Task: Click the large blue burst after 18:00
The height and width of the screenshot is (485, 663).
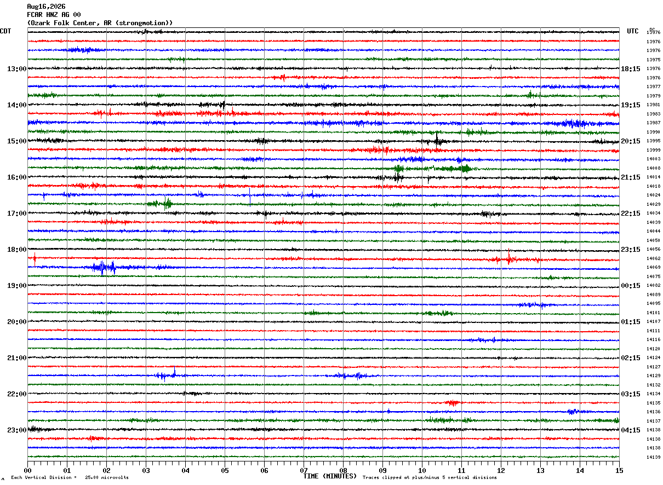Action: [104, 268]
